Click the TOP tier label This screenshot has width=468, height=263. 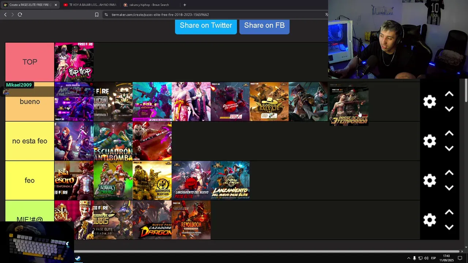30,62
